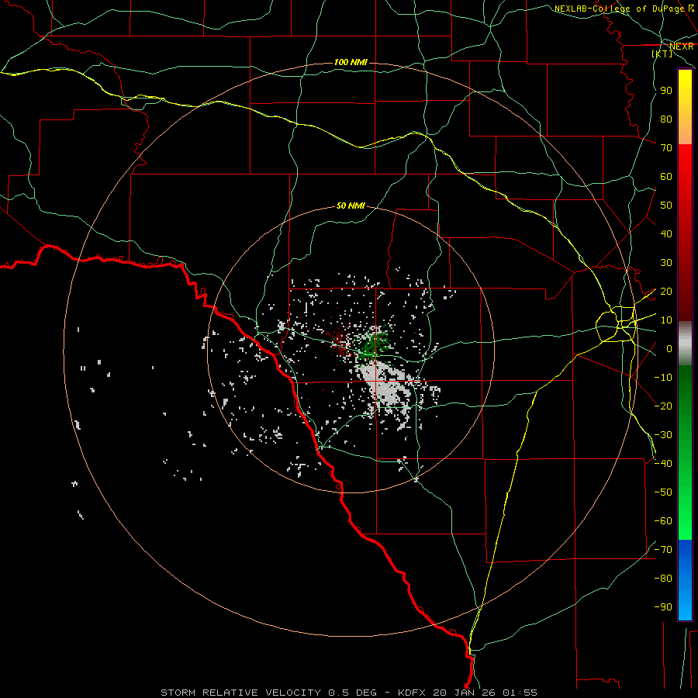The image size is (698, 698).
Task: Click the "NEXR" label above the scale
Action: [682, 46]
